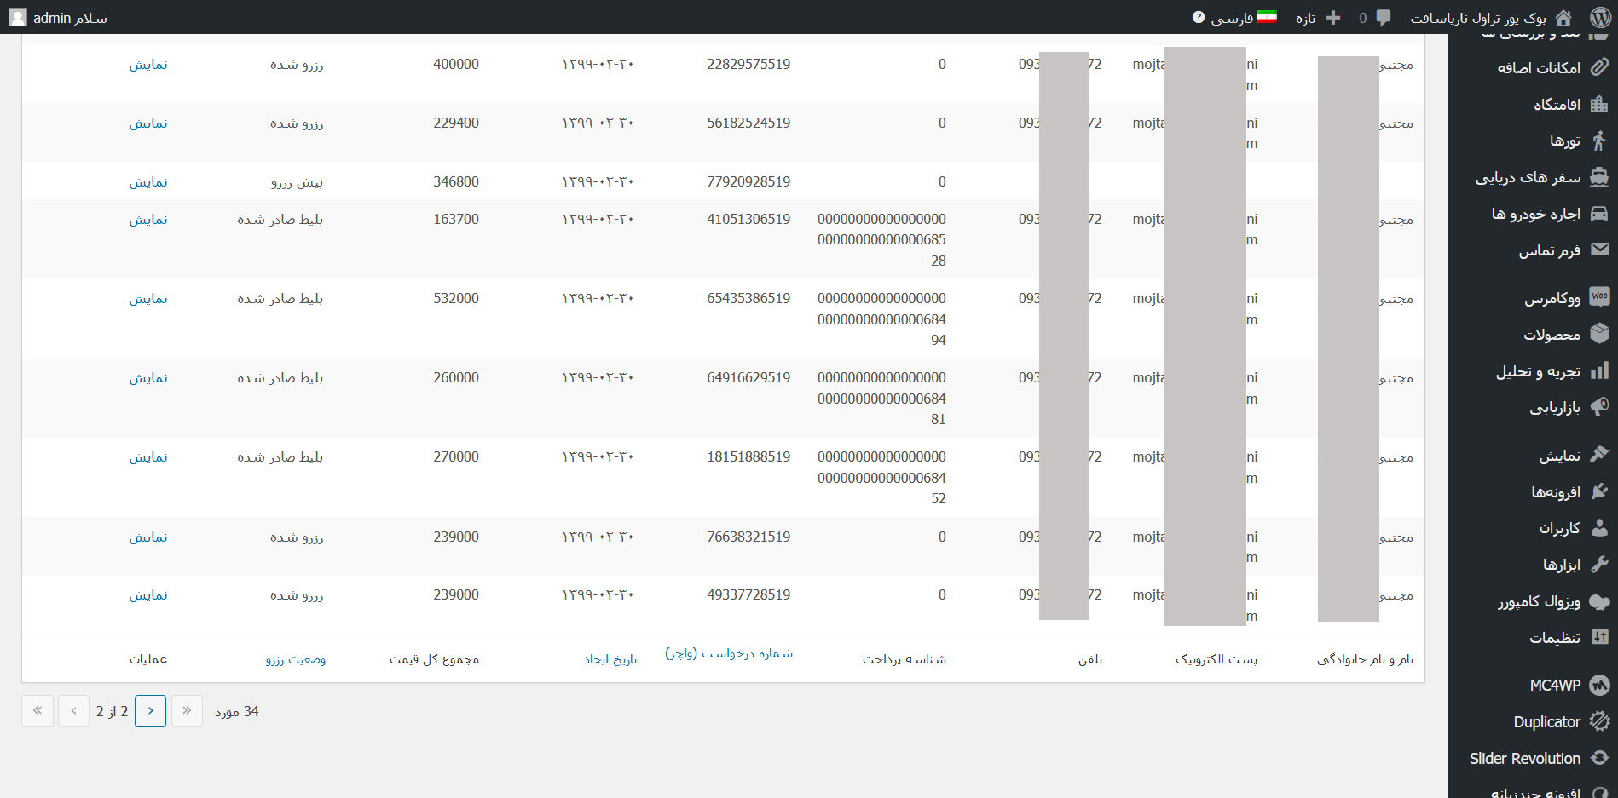This screenshot has height=798, width=1618.
Task: Click نمایش for order 18151888519
Action: (148, 457)
